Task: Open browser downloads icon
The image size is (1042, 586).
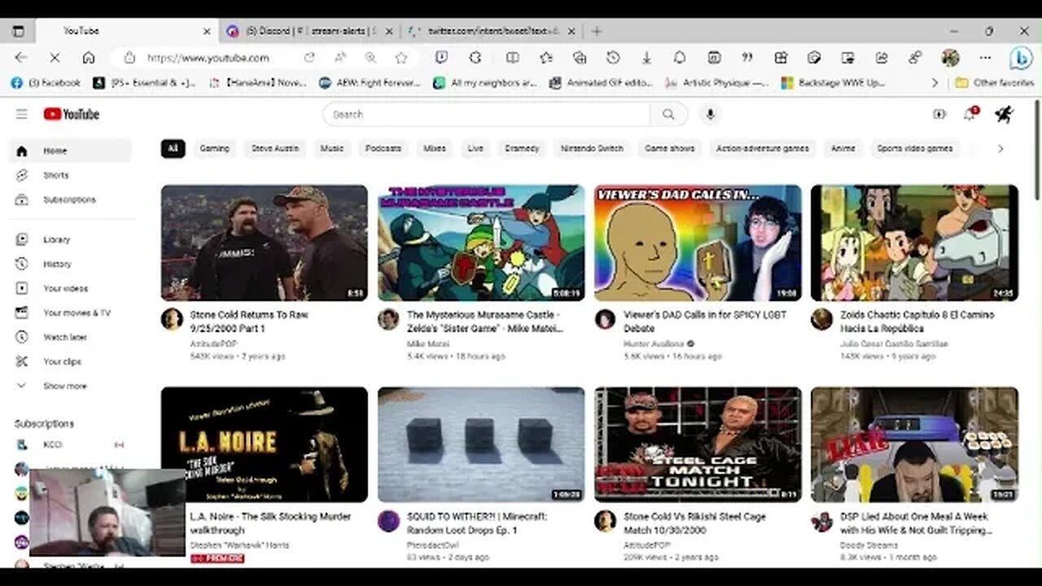Action: point(646,58)
